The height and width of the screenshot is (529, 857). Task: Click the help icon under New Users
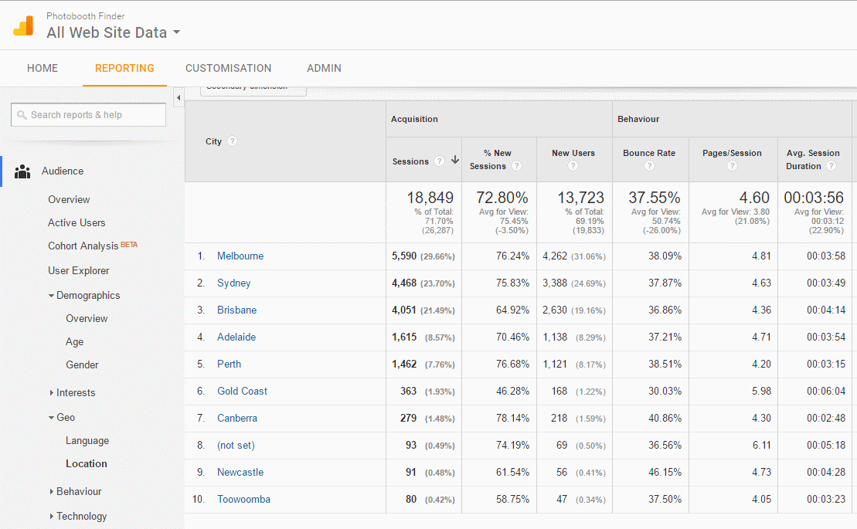(x=573, y=166)
